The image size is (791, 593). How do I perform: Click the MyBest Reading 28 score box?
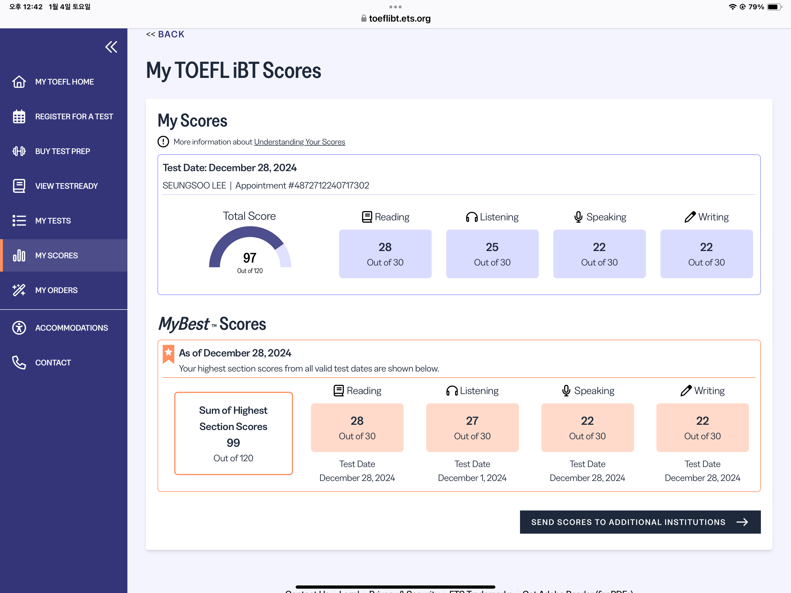coord(357,428)
